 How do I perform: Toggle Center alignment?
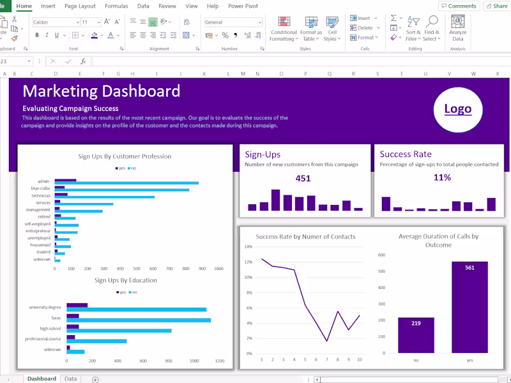[x=142, y=35]
